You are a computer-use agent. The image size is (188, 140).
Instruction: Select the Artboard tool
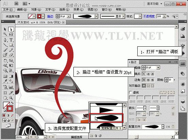[5, 93]
